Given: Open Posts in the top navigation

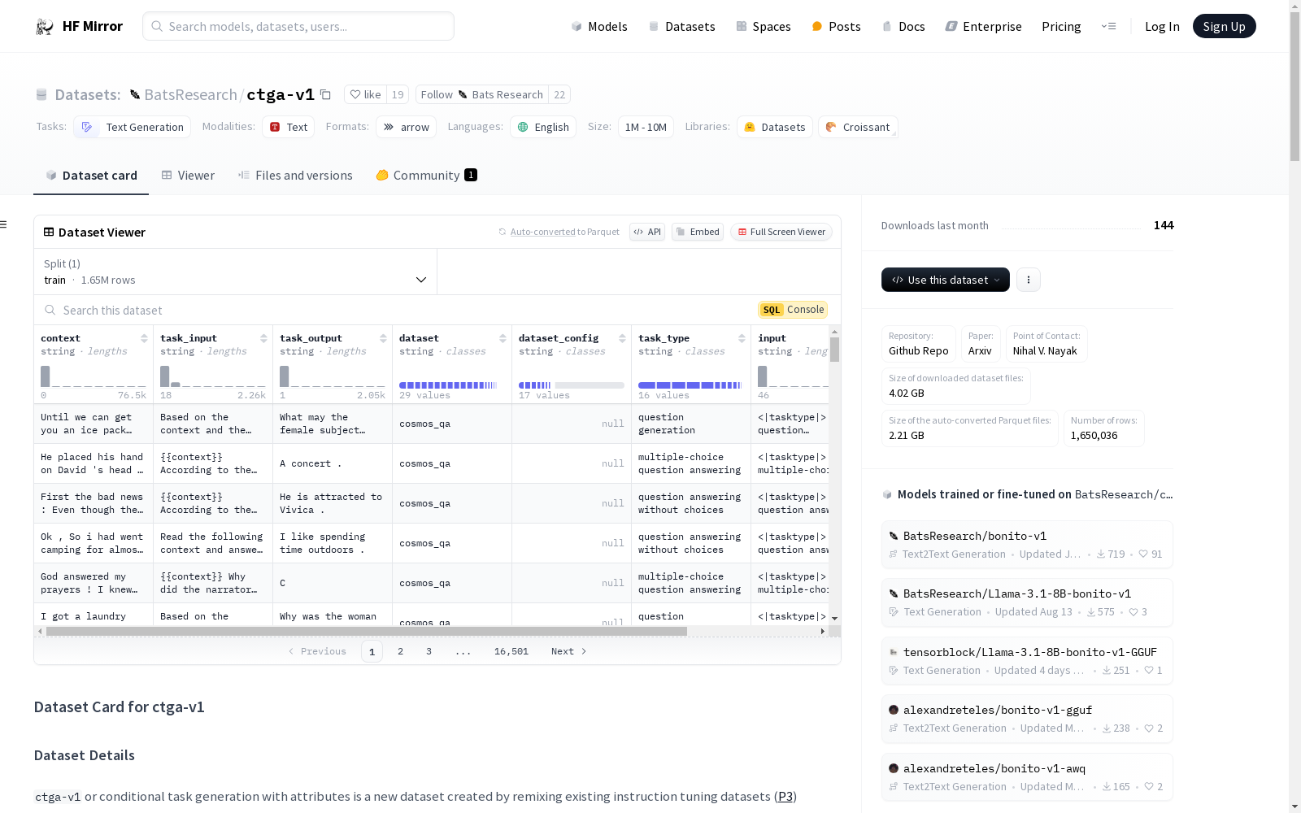Looking at the screenshot, I should click(x=836, y=26).
